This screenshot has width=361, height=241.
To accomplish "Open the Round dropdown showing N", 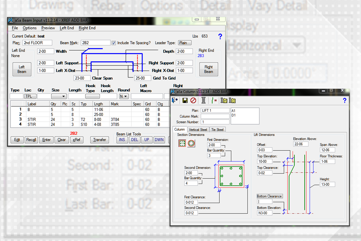I will click(124, 96).
